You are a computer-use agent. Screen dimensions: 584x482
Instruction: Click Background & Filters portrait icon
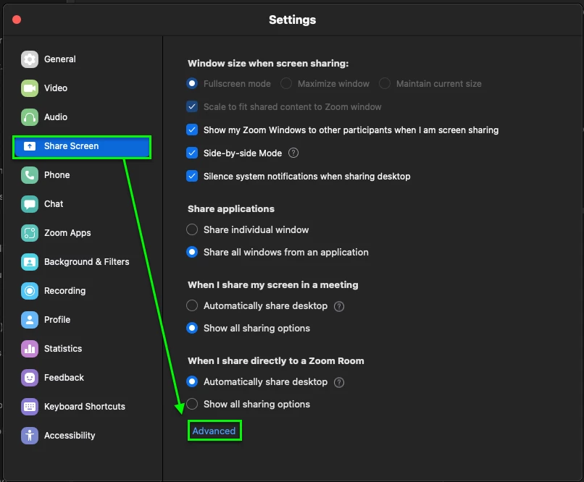pyautogui.click(x=30, y=262)
